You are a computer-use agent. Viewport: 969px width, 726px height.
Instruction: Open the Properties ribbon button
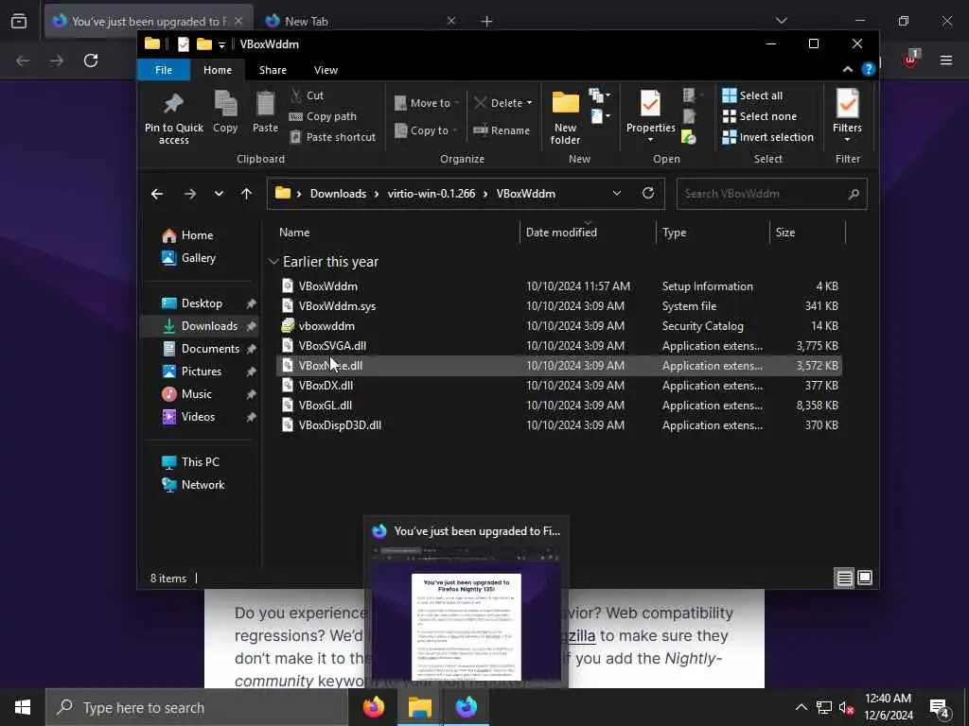(x=651, y=116)
